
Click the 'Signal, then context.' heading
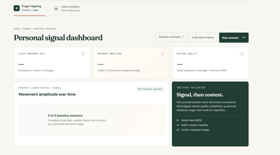pos(200,95)
